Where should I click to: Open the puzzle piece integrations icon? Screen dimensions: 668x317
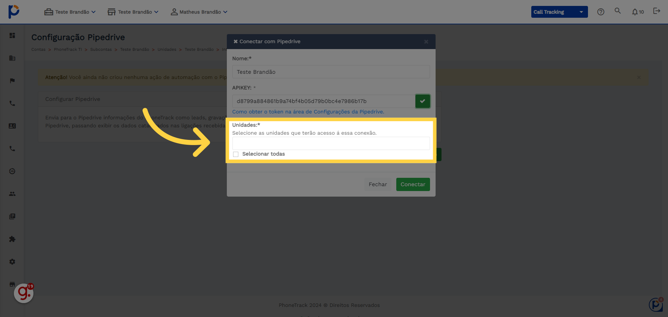click(x=12, y=239)
